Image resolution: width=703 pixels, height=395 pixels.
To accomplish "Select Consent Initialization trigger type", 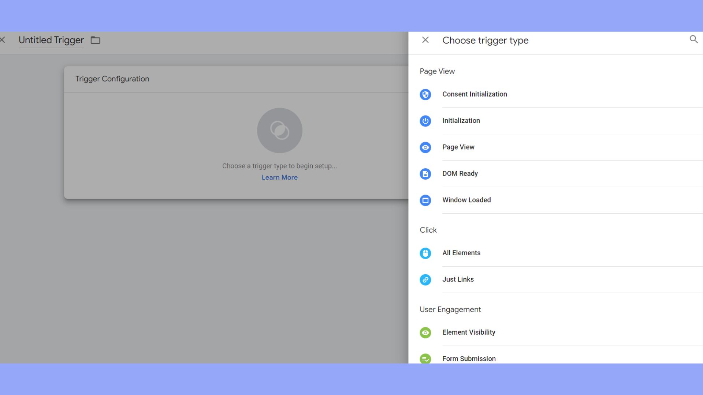I will (x=475, y=94).
